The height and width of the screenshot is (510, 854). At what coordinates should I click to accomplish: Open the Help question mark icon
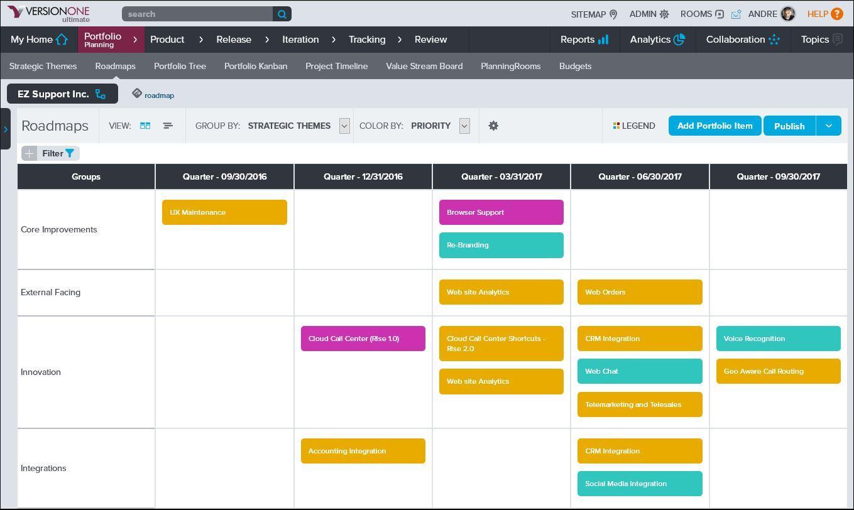click(836, 14)
